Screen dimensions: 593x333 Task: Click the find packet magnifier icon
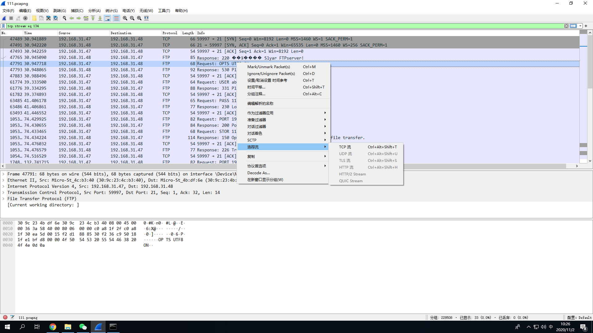pyautogui.click(x=65, y=18)
